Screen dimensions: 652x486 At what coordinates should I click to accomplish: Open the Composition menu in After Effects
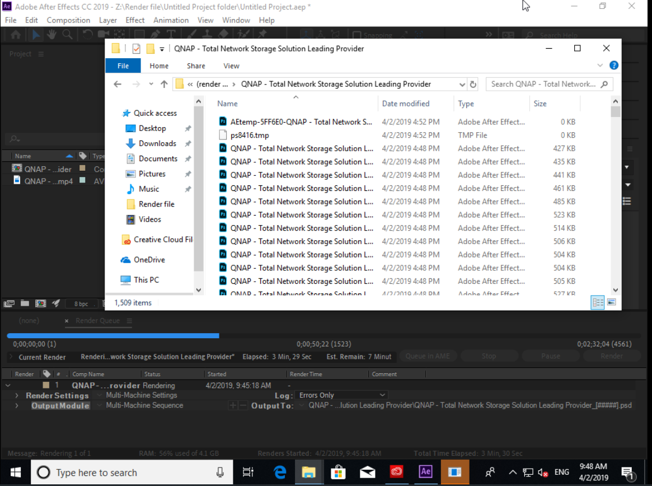(68, 20)
